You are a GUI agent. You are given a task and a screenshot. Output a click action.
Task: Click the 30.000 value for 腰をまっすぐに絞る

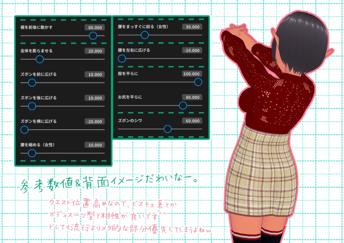192,27
